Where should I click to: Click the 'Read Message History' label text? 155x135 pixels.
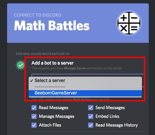[117, 125]
